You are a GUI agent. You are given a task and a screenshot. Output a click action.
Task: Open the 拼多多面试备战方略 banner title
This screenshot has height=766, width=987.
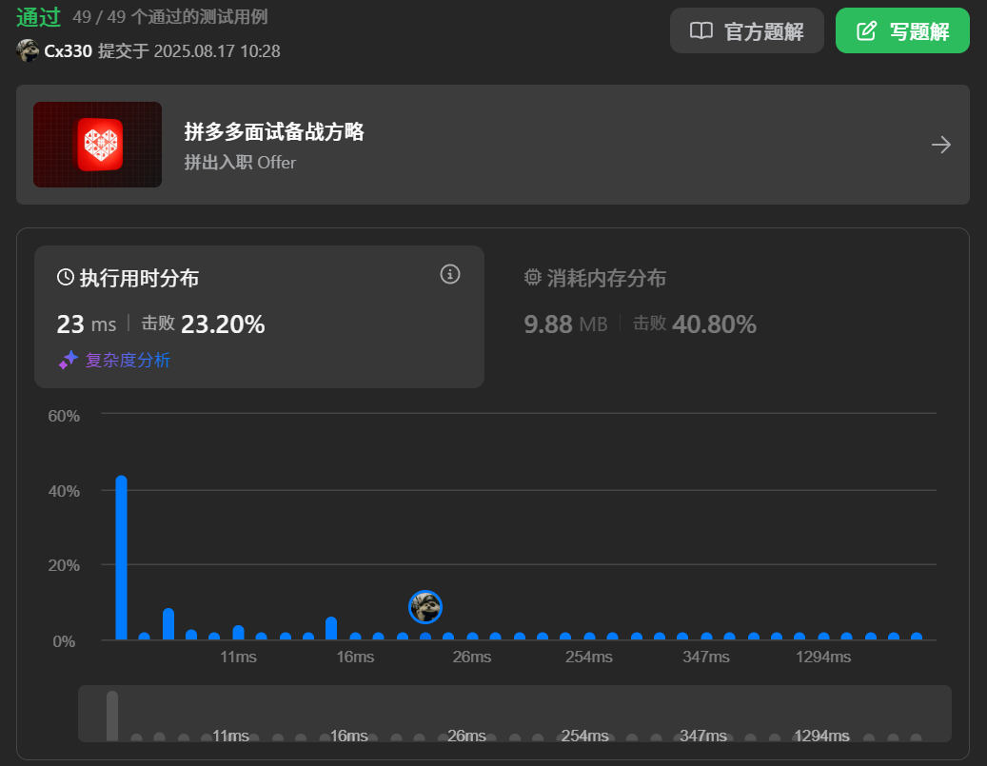point(274,131)
